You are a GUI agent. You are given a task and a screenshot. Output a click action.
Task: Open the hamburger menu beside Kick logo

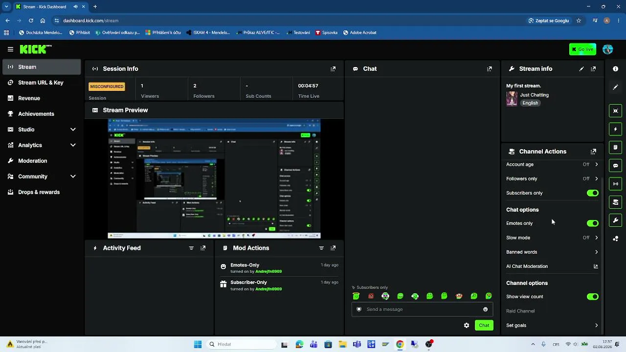coord(10,49)
